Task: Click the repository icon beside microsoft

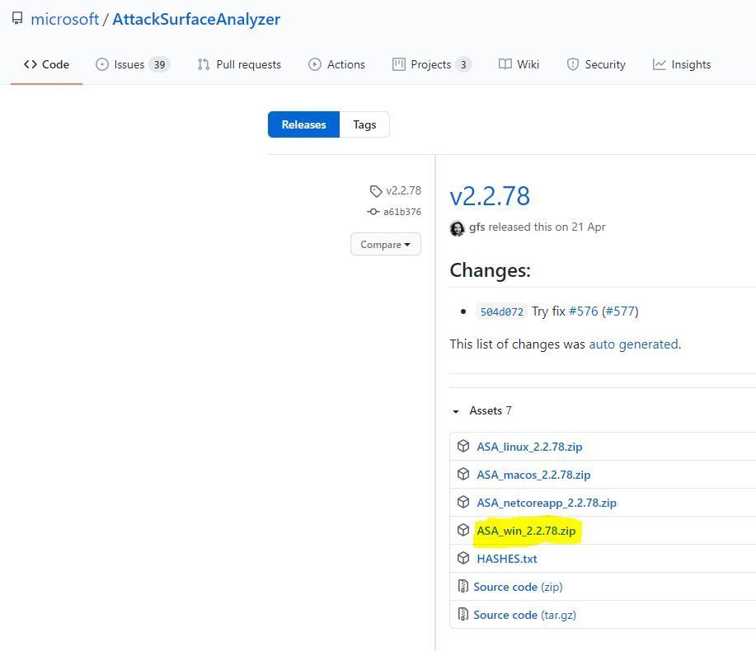Action: pos(17,19)
